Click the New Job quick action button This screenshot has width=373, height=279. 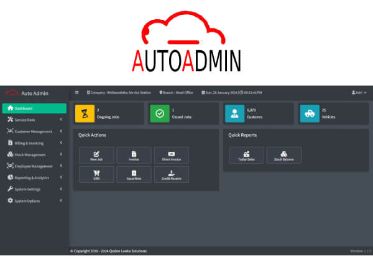pyautogui.click(x=96, y=156)
